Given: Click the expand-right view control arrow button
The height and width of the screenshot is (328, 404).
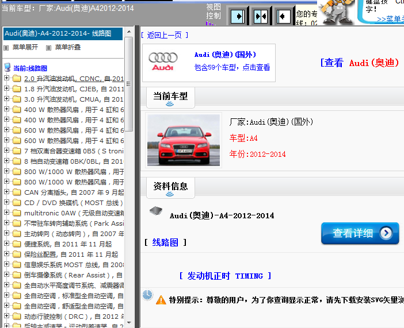Looking at the screenshot, I should (x=238, y=17).
